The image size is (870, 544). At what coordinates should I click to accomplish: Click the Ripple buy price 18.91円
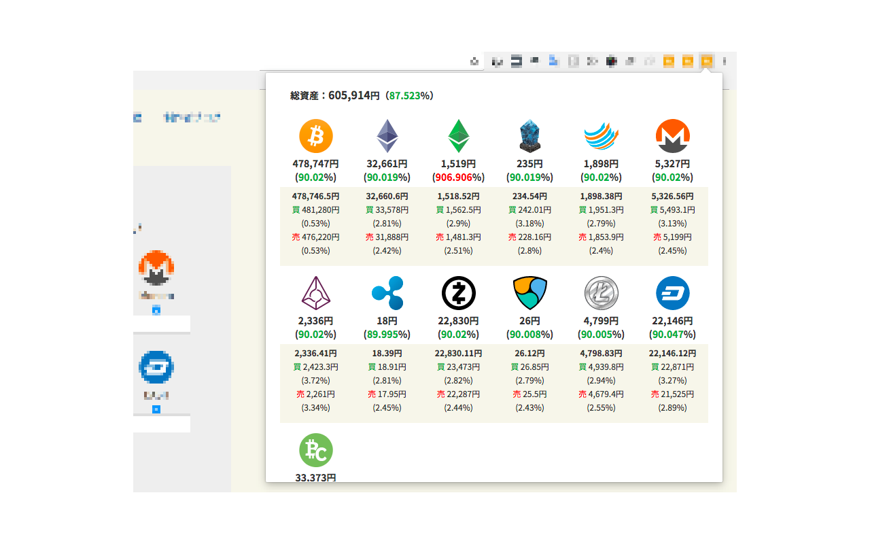(x=391, y=367)
